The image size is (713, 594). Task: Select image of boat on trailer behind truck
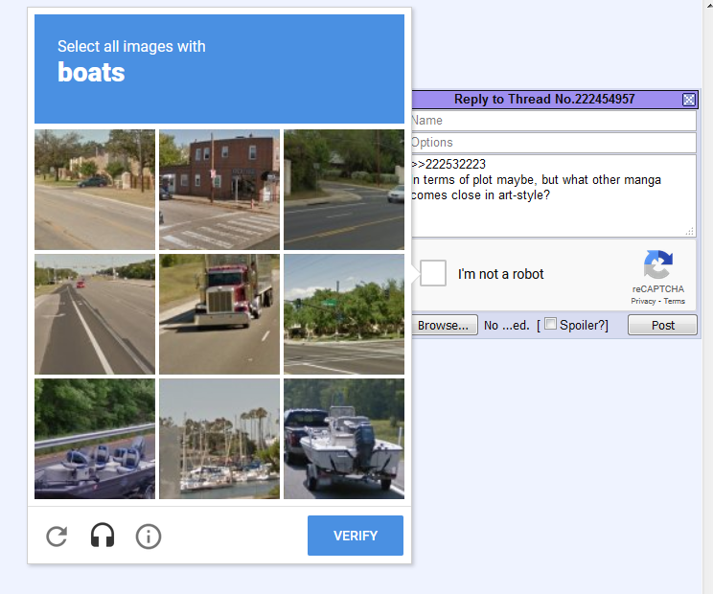coord(344,439)
